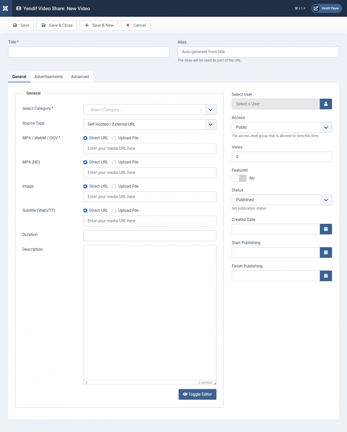Viewport: 347px width, 432px height.
Task: Click into the Title input field
Action: tap(88, 52)
